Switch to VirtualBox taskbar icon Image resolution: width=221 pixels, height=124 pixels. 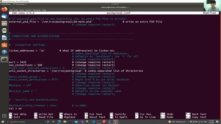pyautogui.click(x=110, y=122)
